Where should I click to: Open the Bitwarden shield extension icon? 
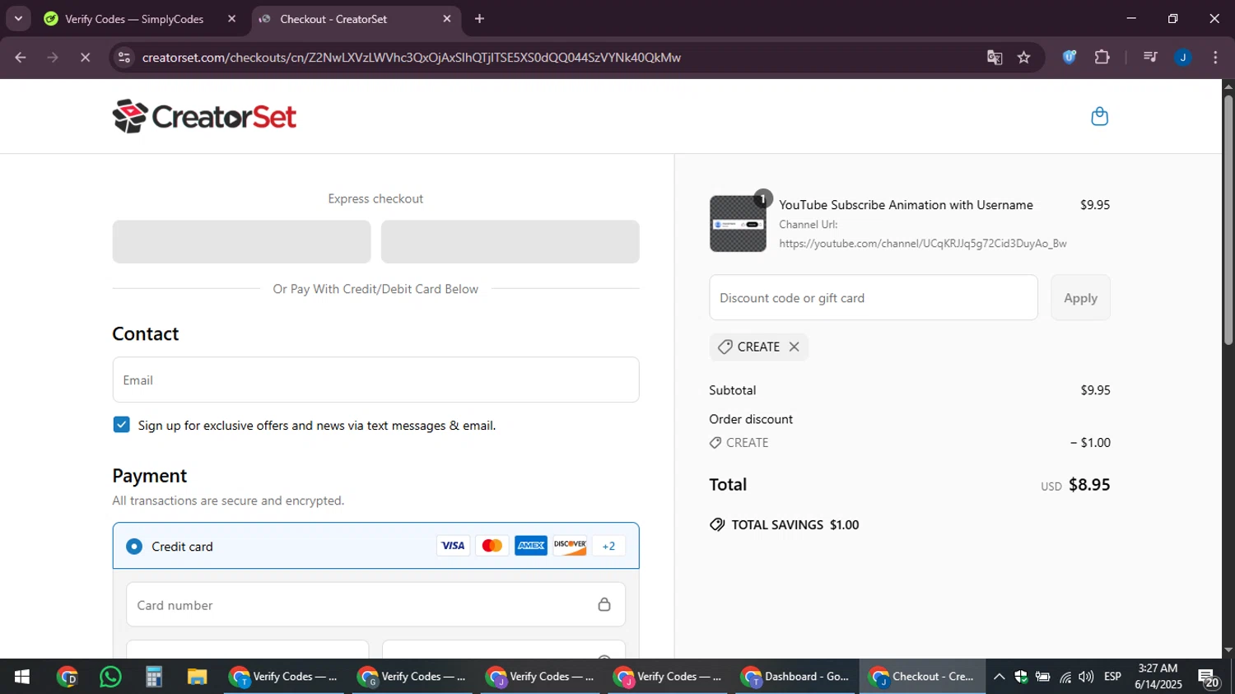tap(1070, 58)
